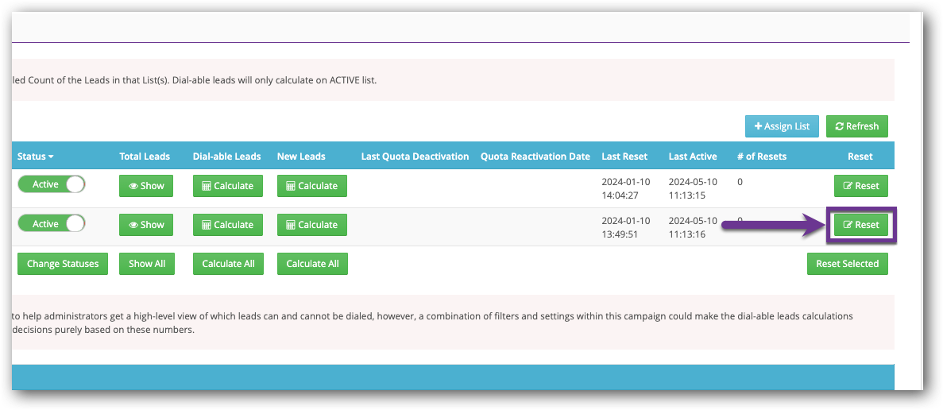Click the Total Leads column header
Viewport: 943px width, 410px height.
(145, 157)
